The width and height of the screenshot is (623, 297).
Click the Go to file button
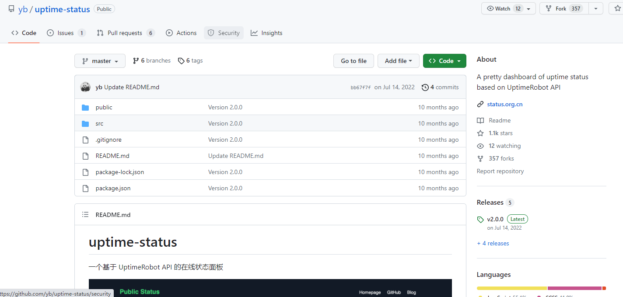click(x=353, y=61)
